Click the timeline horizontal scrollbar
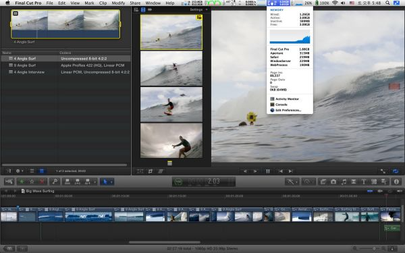The height and width of the screenshot is (253, 405). point(165,242)
